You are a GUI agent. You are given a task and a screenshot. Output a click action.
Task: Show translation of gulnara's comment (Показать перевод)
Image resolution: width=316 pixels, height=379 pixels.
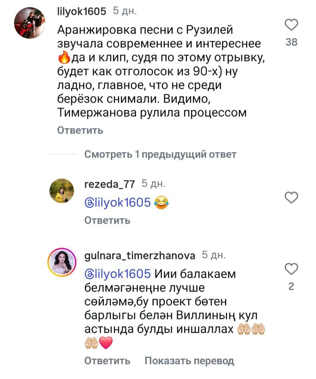point(189,360)
